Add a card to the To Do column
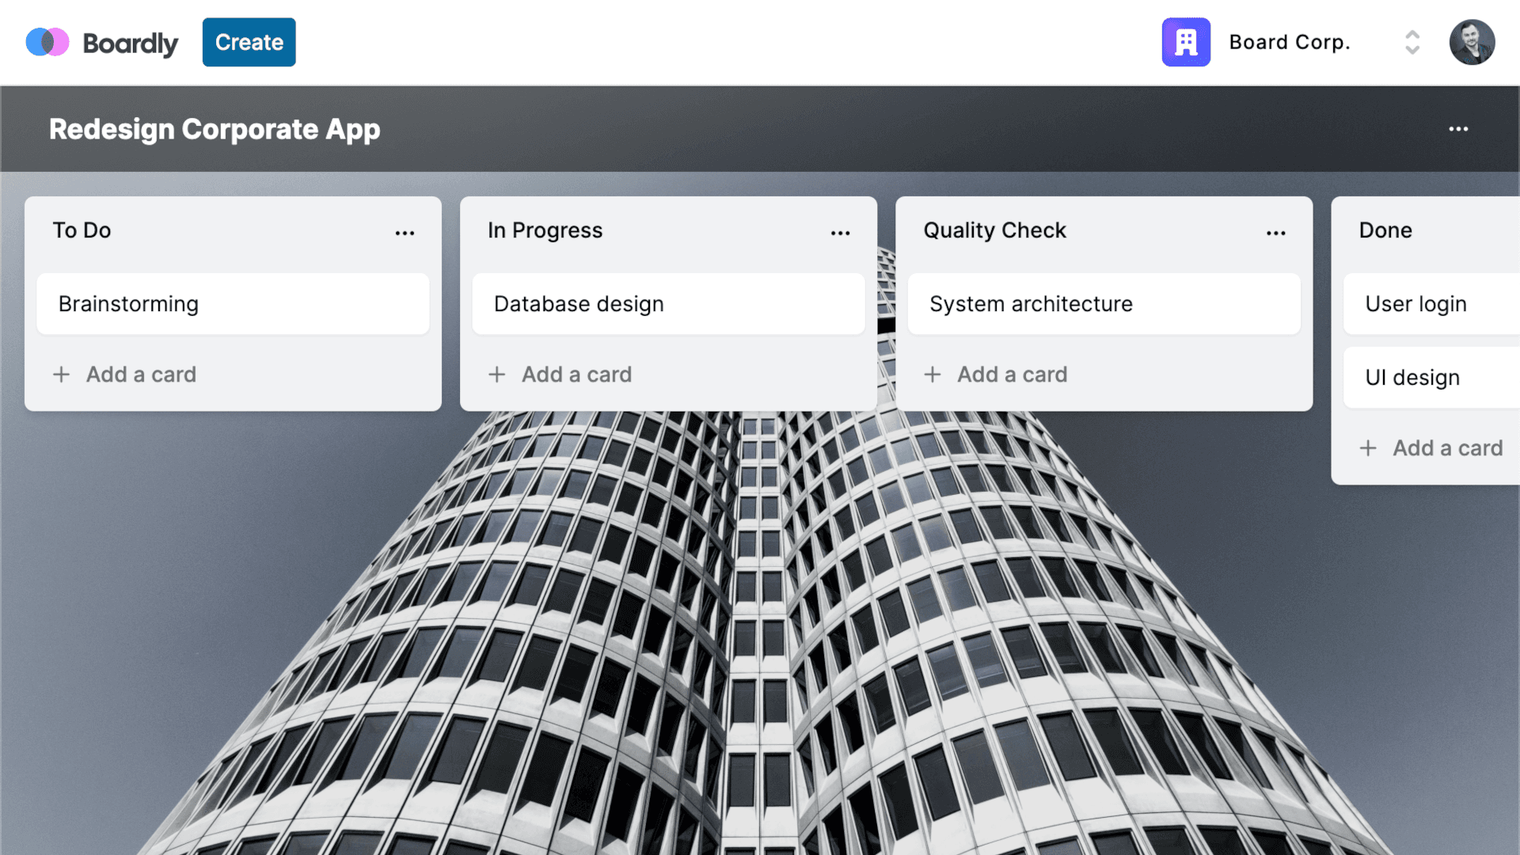Screen dimensions: 1520x855 124,374
